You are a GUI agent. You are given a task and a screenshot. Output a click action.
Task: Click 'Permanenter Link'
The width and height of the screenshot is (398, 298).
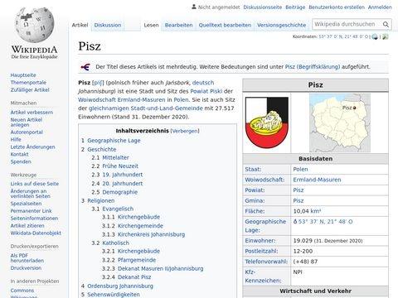tap(31, 211)
